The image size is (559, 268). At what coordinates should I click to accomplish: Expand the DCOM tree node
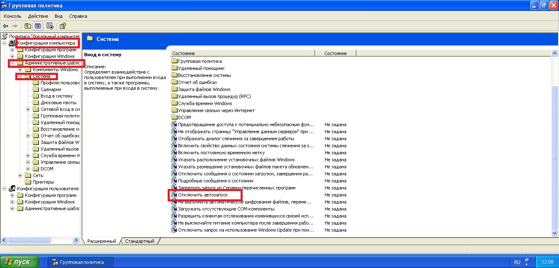(28, 169)
